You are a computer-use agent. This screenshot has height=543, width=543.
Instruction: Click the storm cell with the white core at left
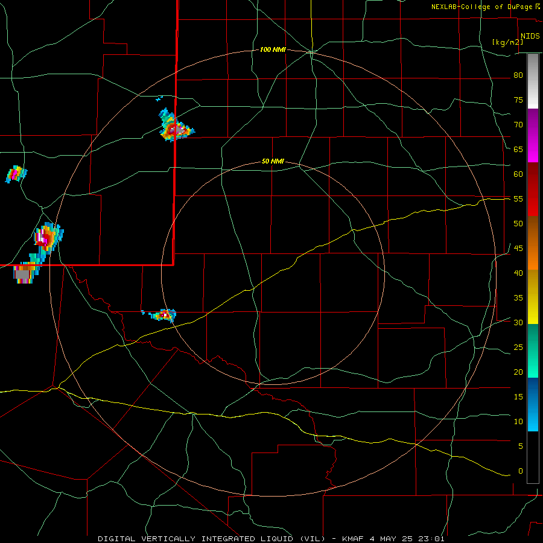pyautogui.click(x=48, y=238)
